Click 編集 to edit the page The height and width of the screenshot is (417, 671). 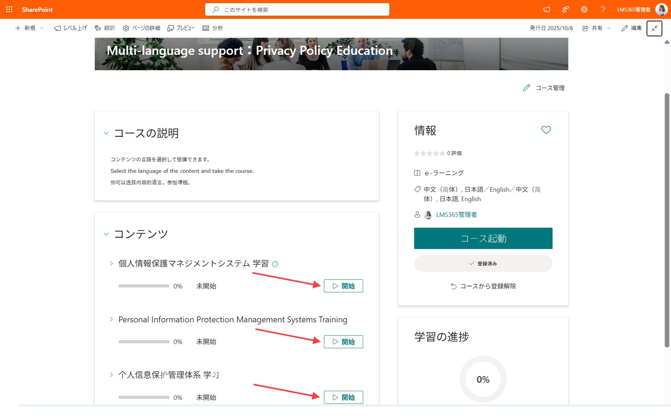pos(632,28)
